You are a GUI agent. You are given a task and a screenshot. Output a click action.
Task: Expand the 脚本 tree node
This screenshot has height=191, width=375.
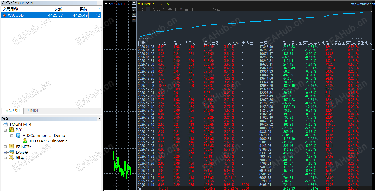(5, 158)
